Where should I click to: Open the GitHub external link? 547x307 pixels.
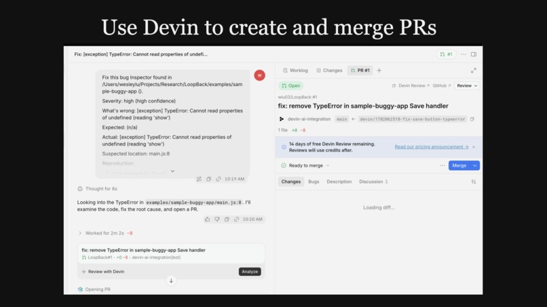coord(442,85)
